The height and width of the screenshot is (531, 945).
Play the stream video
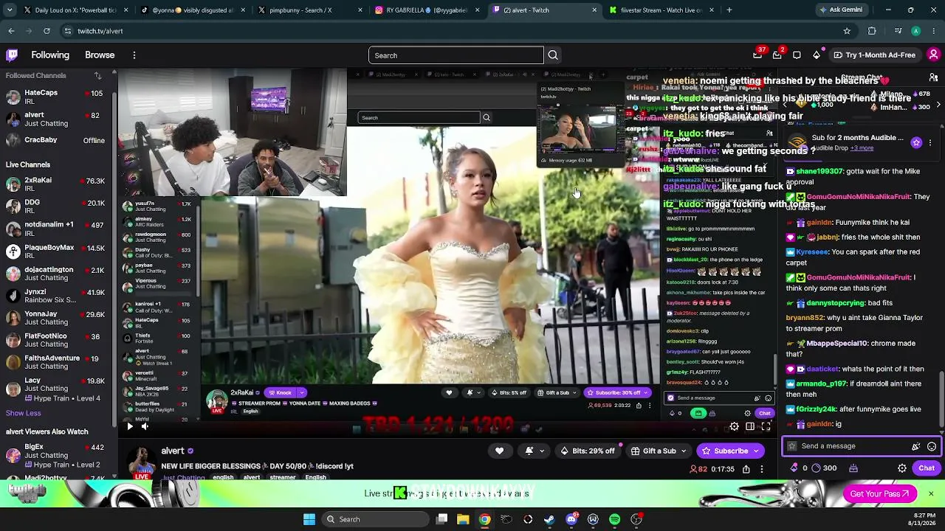130,426
